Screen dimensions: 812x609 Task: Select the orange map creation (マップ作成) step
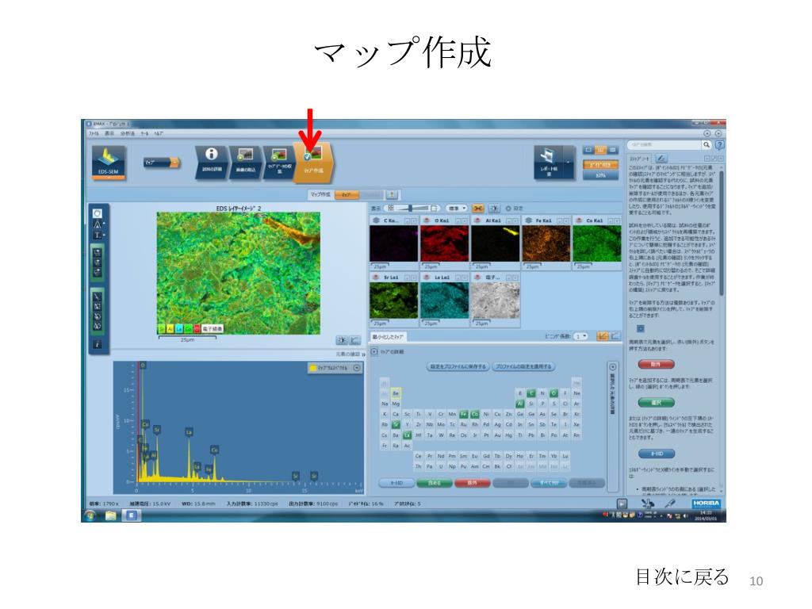313,163
